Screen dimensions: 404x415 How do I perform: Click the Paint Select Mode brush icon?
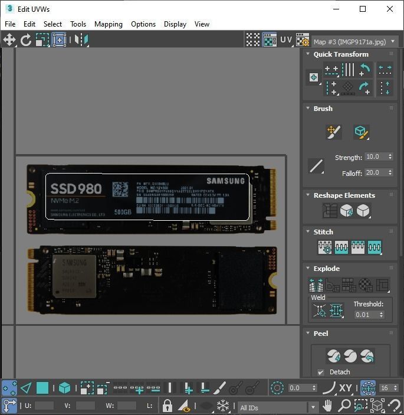pos(219,388)
